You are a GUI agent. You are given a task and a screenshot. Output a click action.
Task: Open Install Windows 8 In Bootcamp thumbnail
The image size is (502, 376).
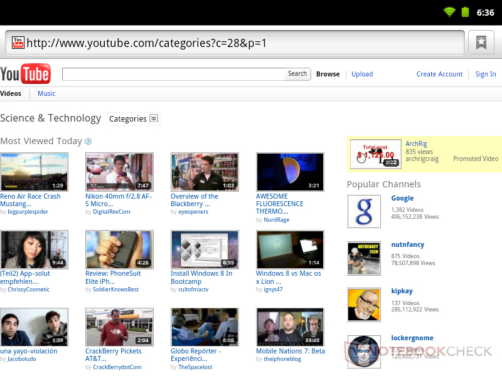205,249
